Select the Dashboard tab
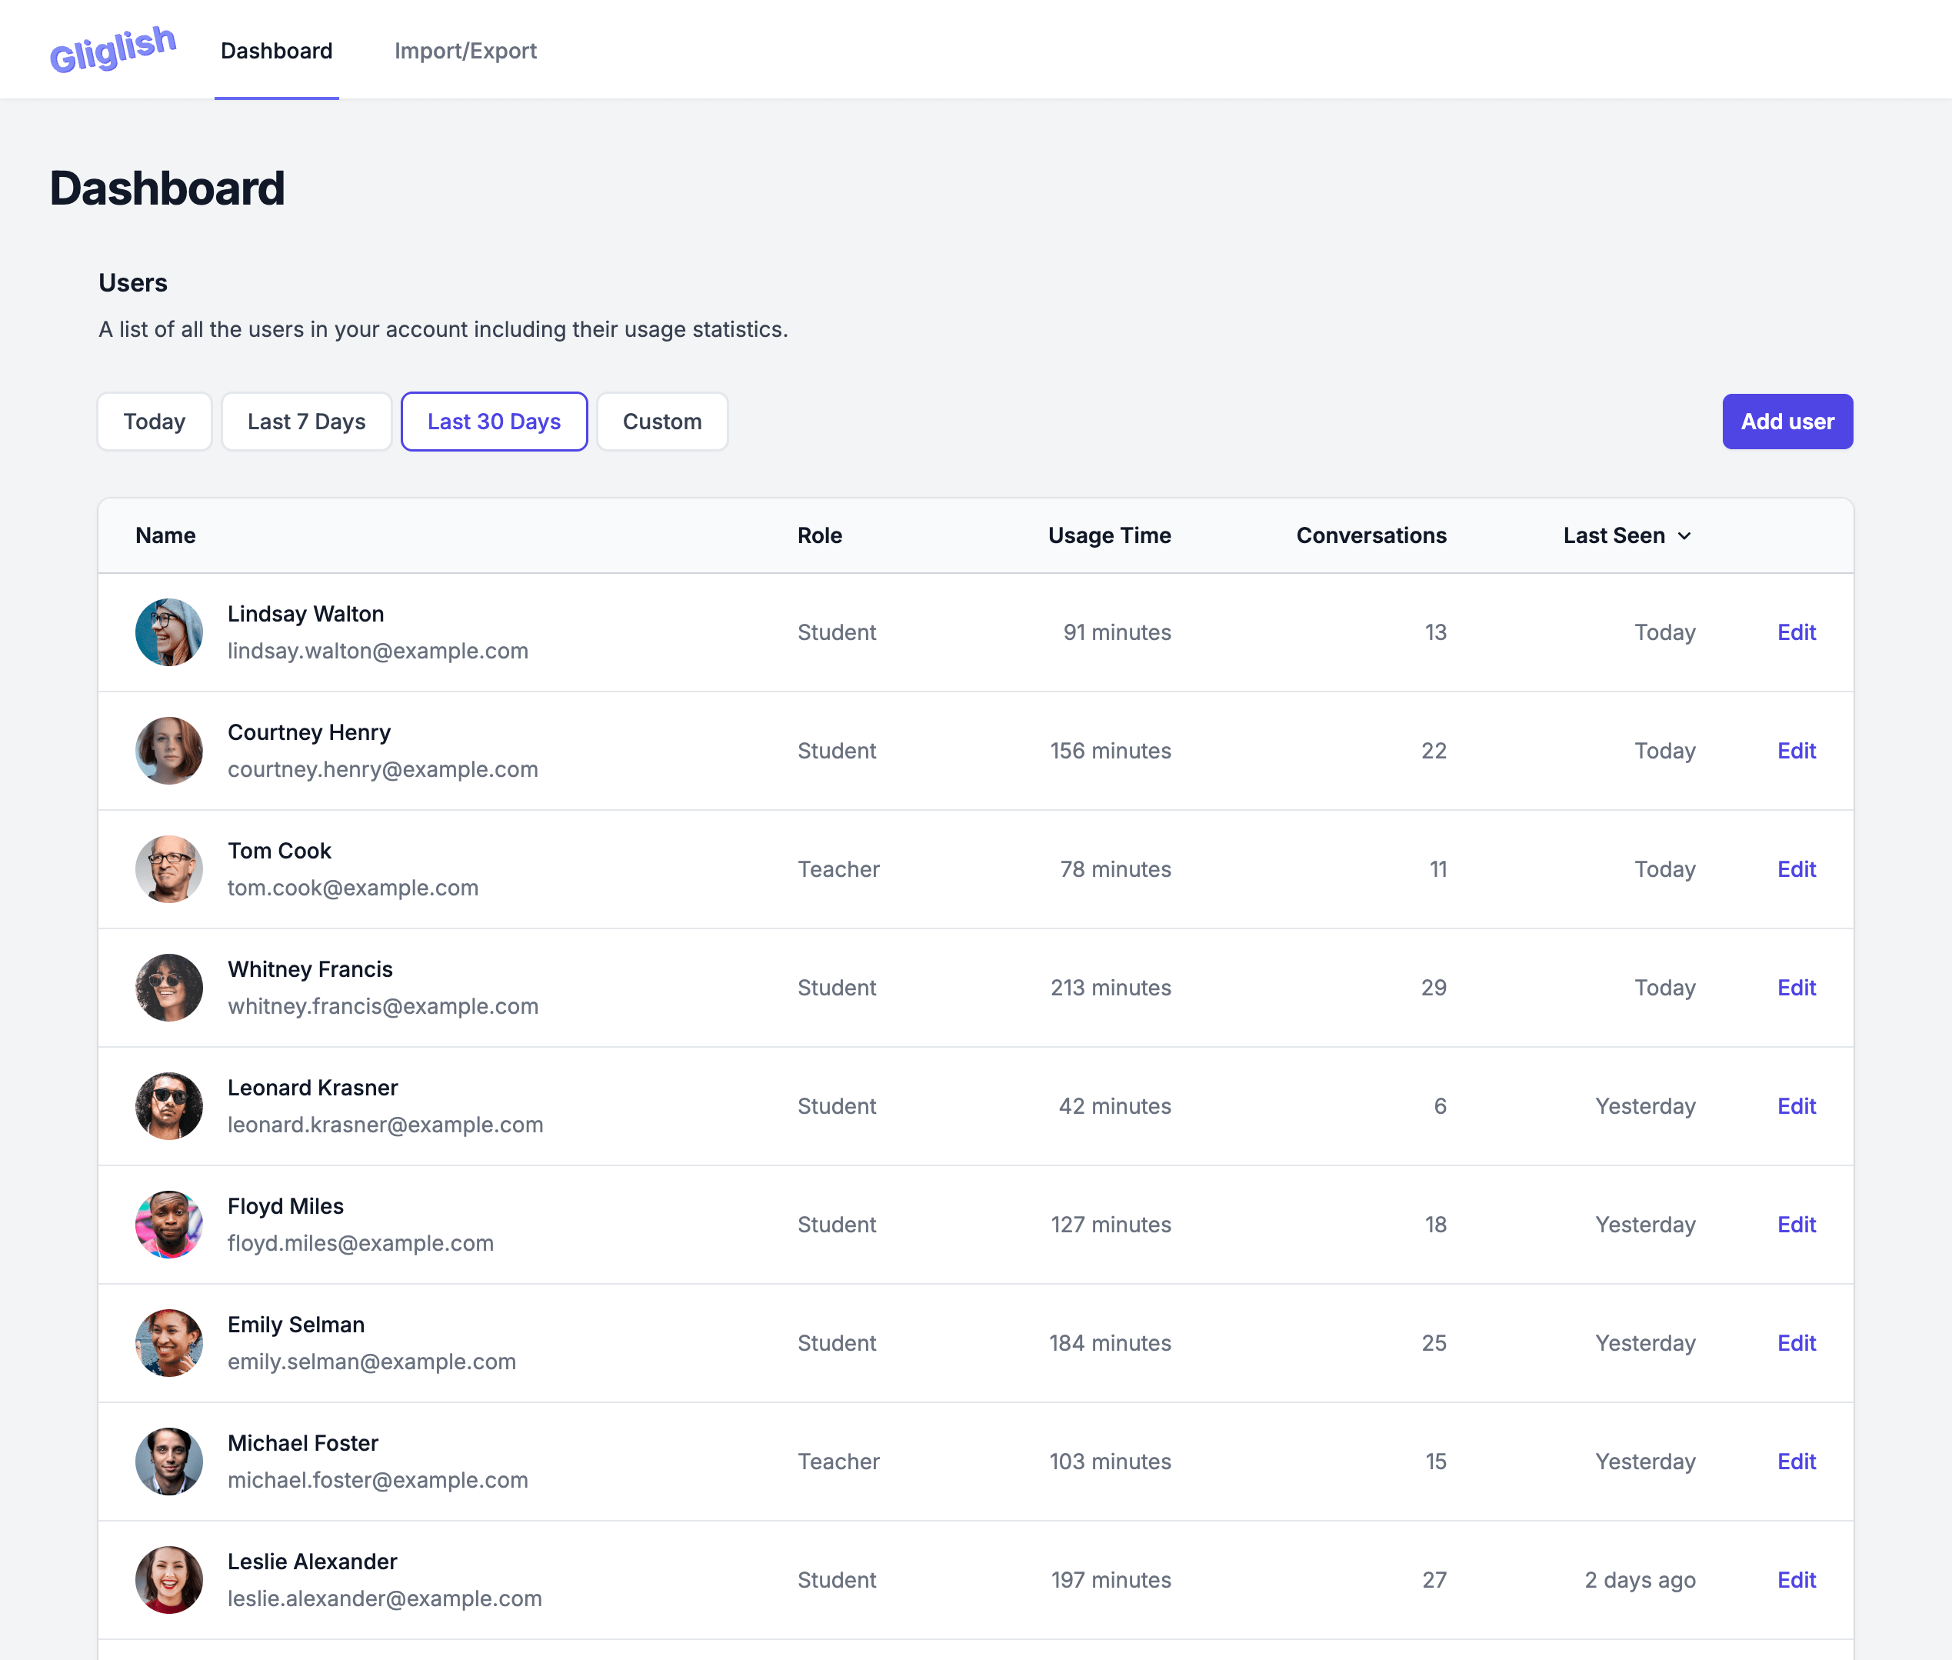This screenshot has width=1952, height=1660. (277, 49)
